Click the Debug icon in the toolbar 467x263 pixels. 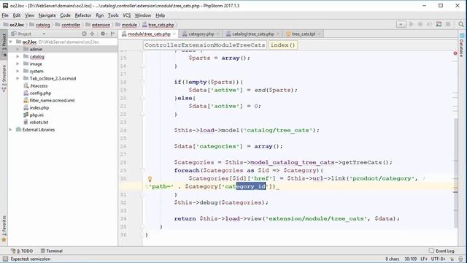point(420,24)
